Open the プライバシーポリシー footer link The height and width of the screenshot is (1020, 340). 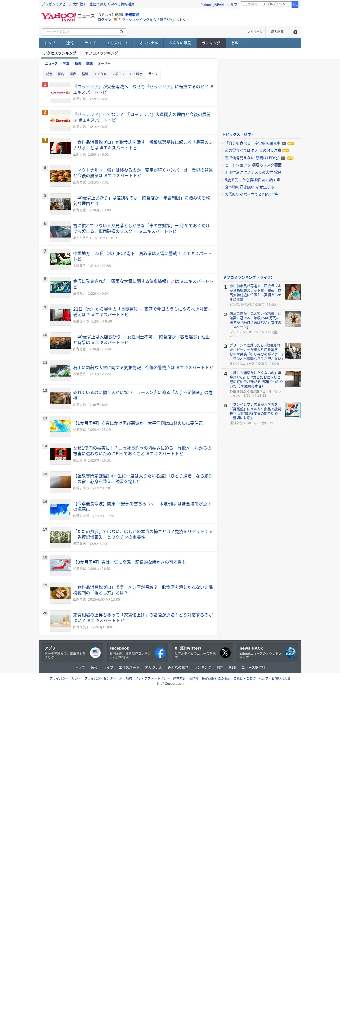(x=65, y=678)
